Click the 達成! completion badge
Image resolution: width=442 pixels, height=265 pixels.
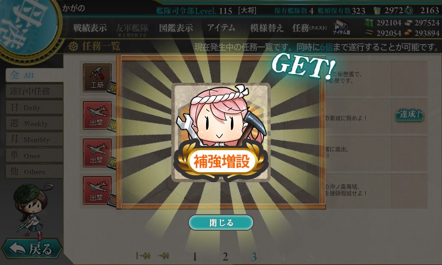[409, 115]
